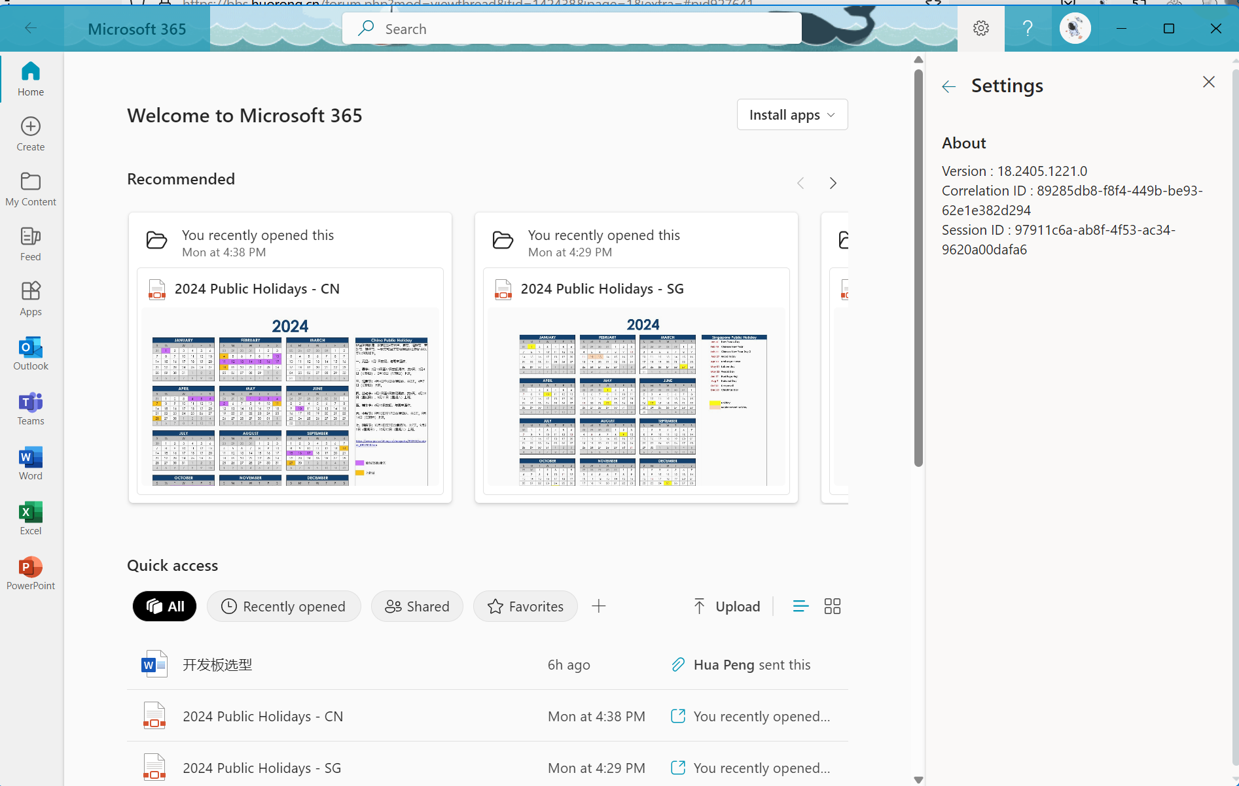
Task: Open the Home tab in sidebar
Action: coord(31,78)
